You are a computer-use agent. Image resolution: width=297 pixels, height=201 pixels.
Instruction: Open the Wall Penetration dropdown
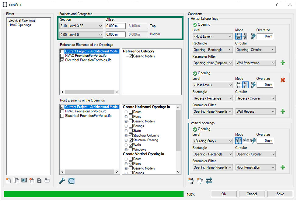point(255,63)
